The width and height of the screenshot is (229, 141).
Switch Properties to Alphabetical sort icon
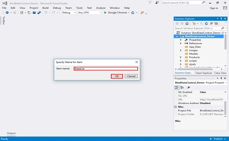182,87
